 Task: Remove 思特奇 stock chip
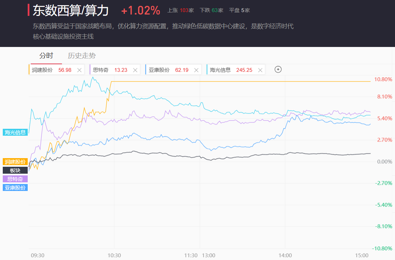(135, 70)
